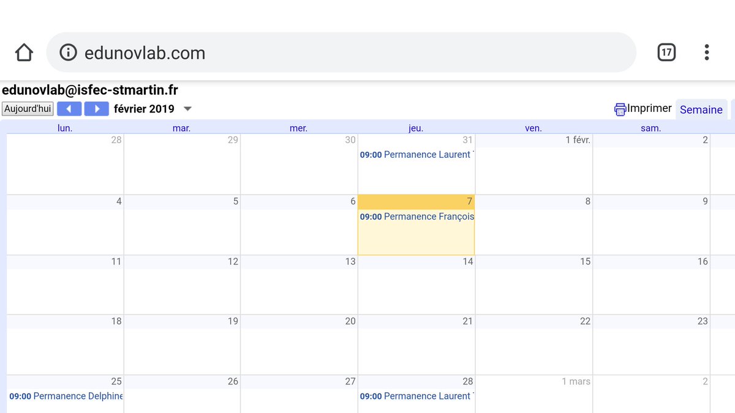735x413 pixels.
Task: Select the 1 févr. date label
Action: 578,140
